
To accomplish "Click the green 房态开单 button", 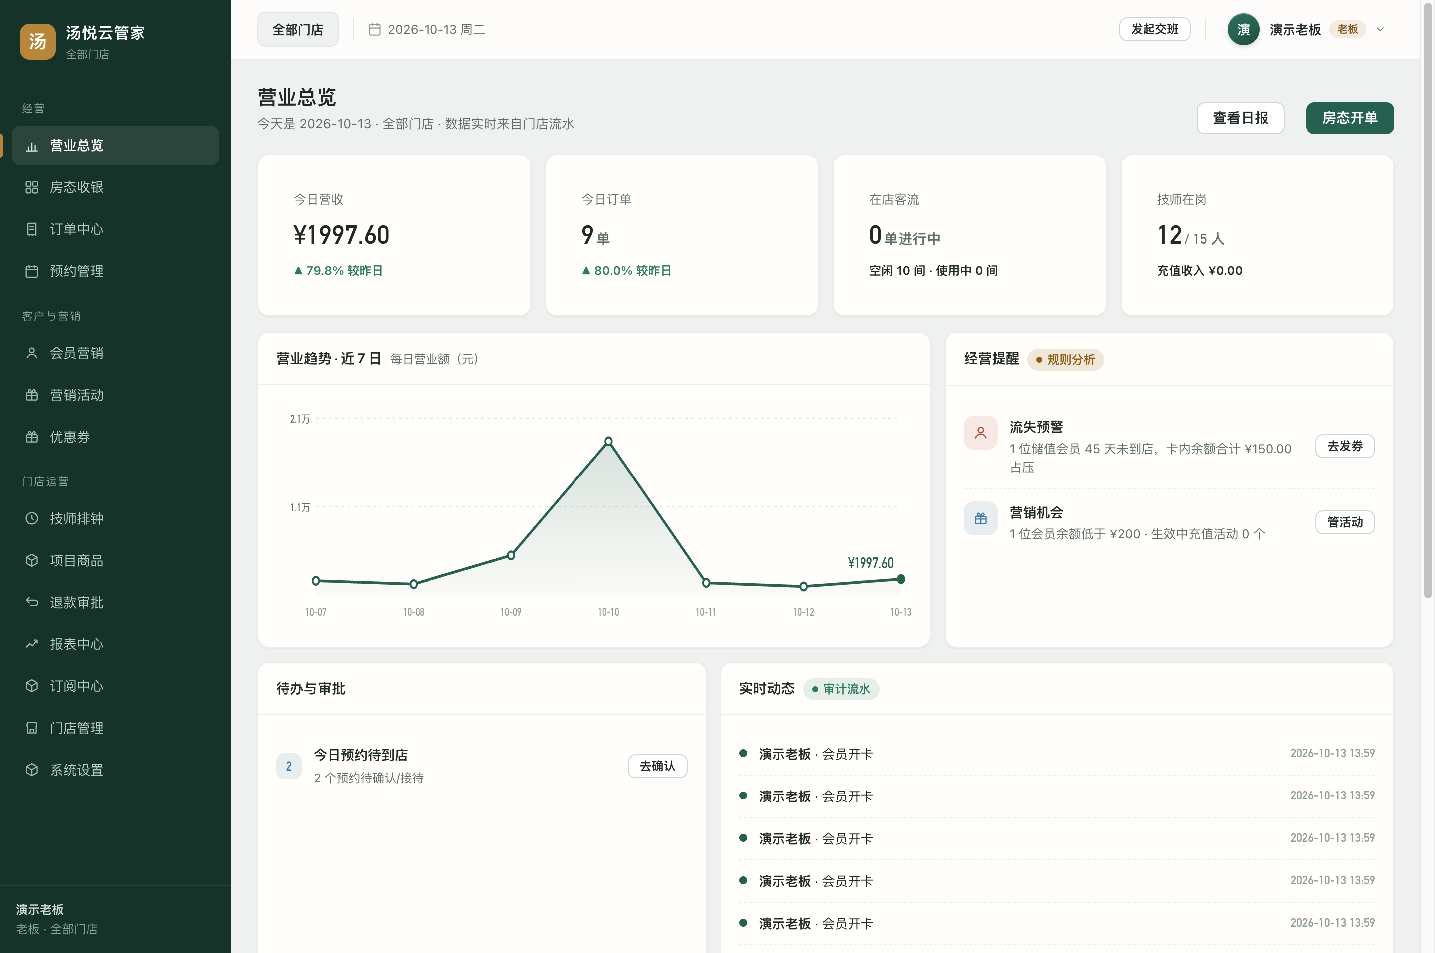I will coord(1349,118).
